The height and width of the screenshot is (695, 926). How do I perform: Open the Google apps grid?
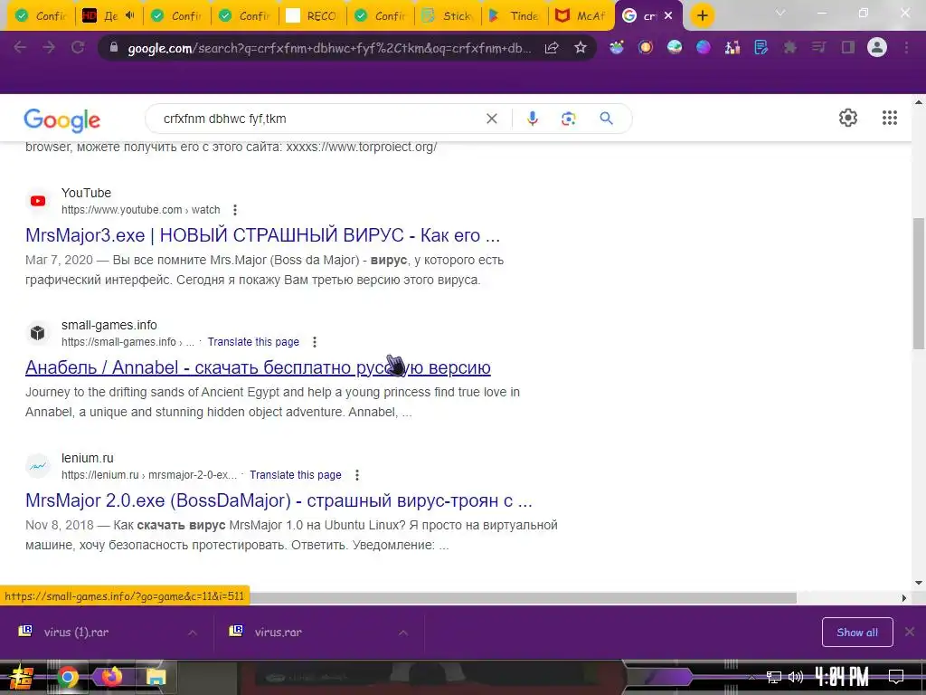[890, 118]
